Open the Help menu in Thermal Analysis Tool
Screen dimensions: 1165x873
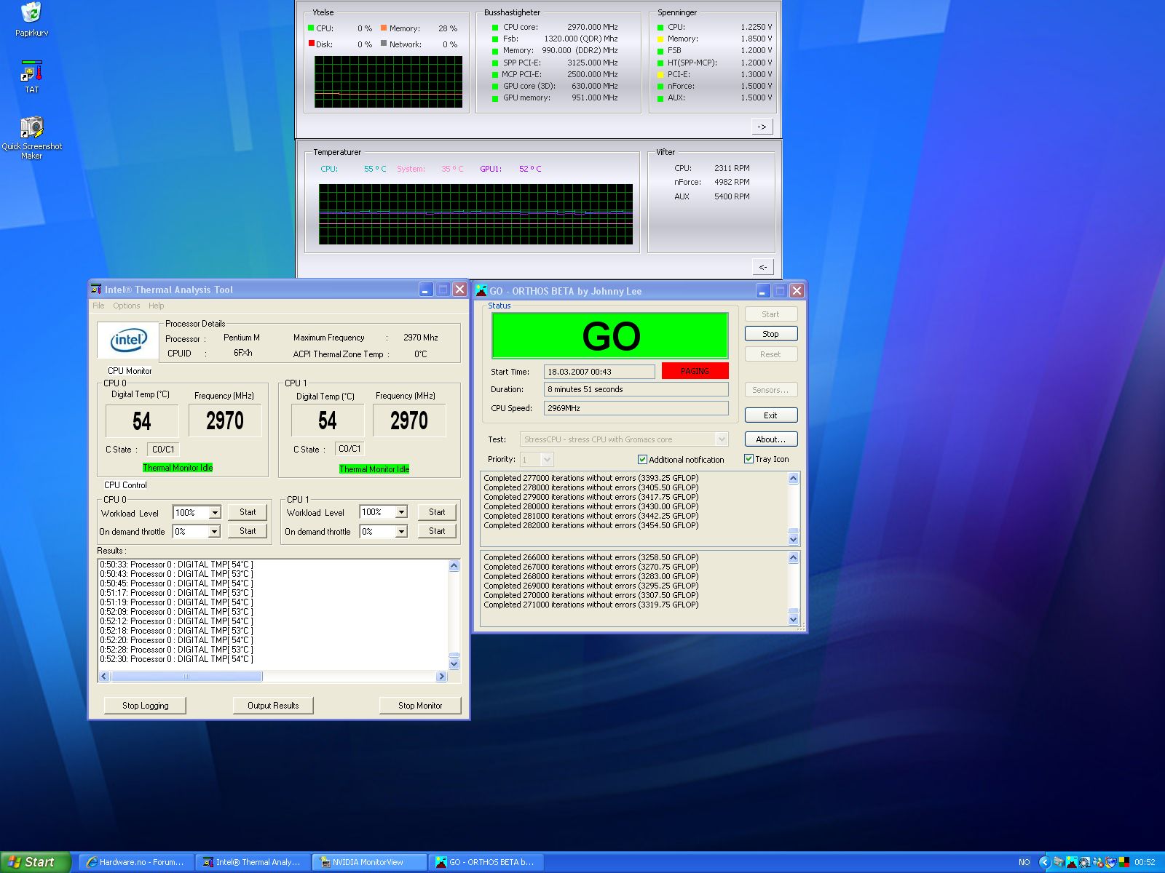pyautogui.click(x=156, y=306)
